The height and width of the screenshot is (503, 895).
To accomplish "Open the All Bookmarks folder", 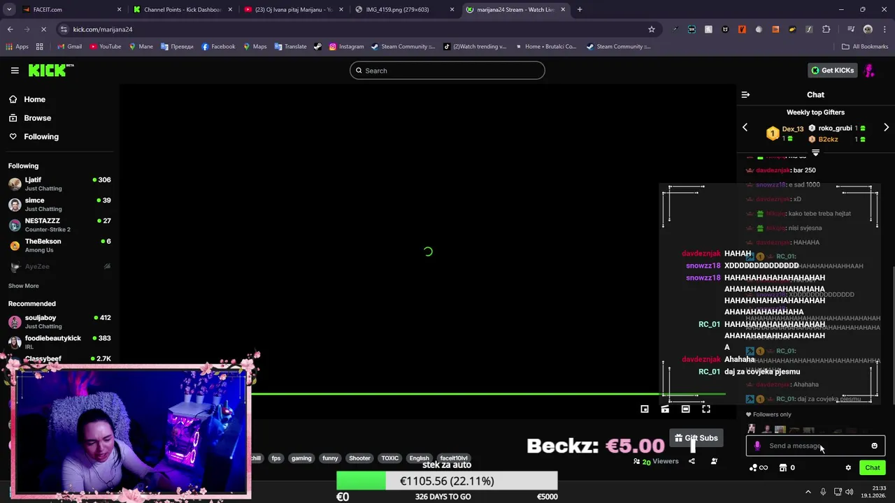I will coord(865,47).
